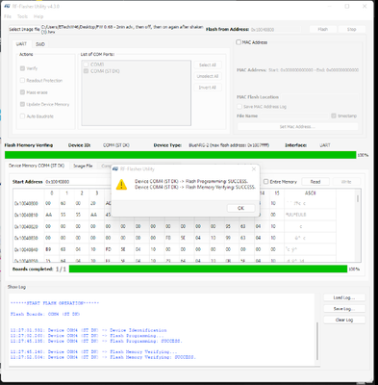378x385 pixels.
Task: Toggle the Verify checkbox
Action: click(22, 68)
